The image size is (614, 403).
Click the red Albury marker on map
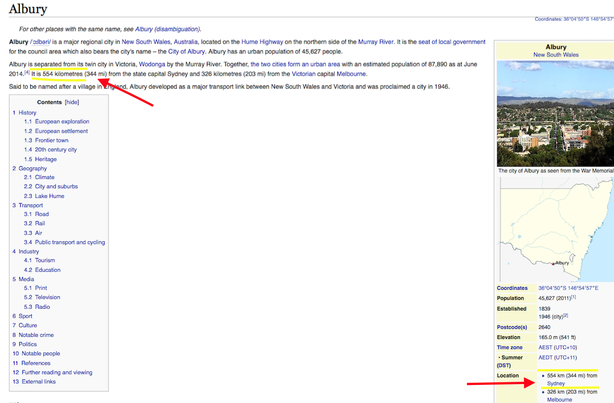click(553, 264)
